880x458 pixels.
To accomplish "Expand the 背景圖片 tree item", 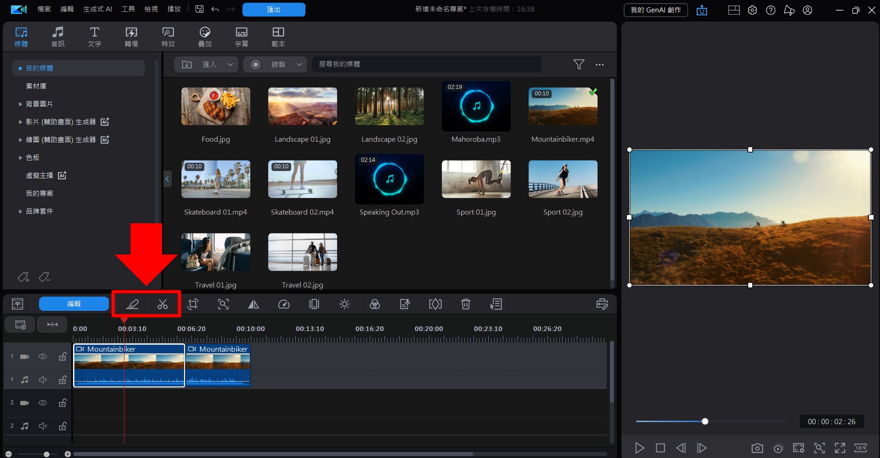I will click(x=20, y=104).
